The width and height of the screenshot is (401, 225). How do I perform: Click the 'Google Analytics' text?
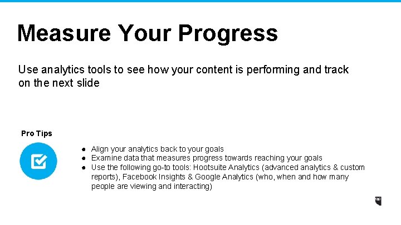coord(223,177)
